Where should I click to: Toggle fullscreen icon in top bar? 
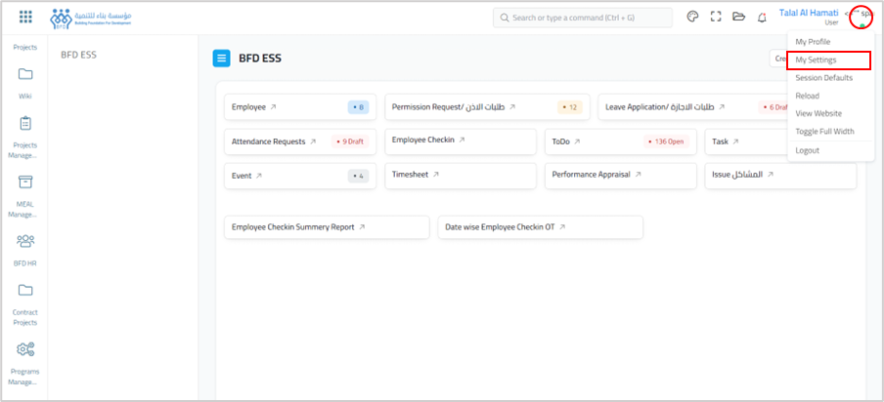(716, 18)
